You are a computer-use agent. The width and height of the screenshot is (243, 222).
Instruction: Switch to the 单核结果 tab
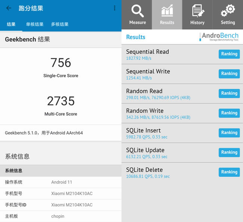34,24
